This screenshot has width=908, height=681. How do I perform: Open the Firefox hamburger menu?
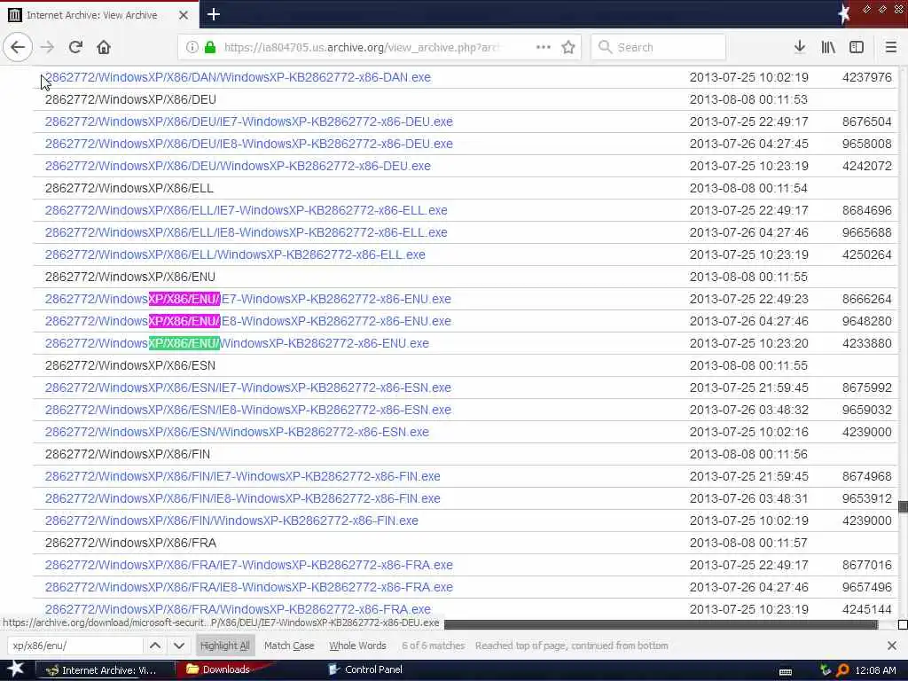(891, 48)
